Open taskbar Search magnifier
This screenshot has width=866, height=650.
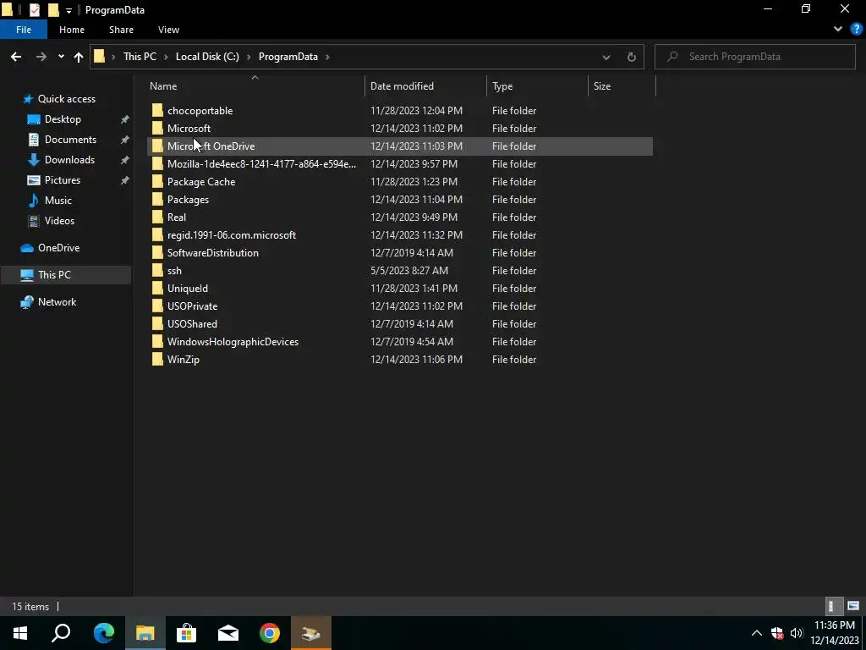(x=61, y=633)
